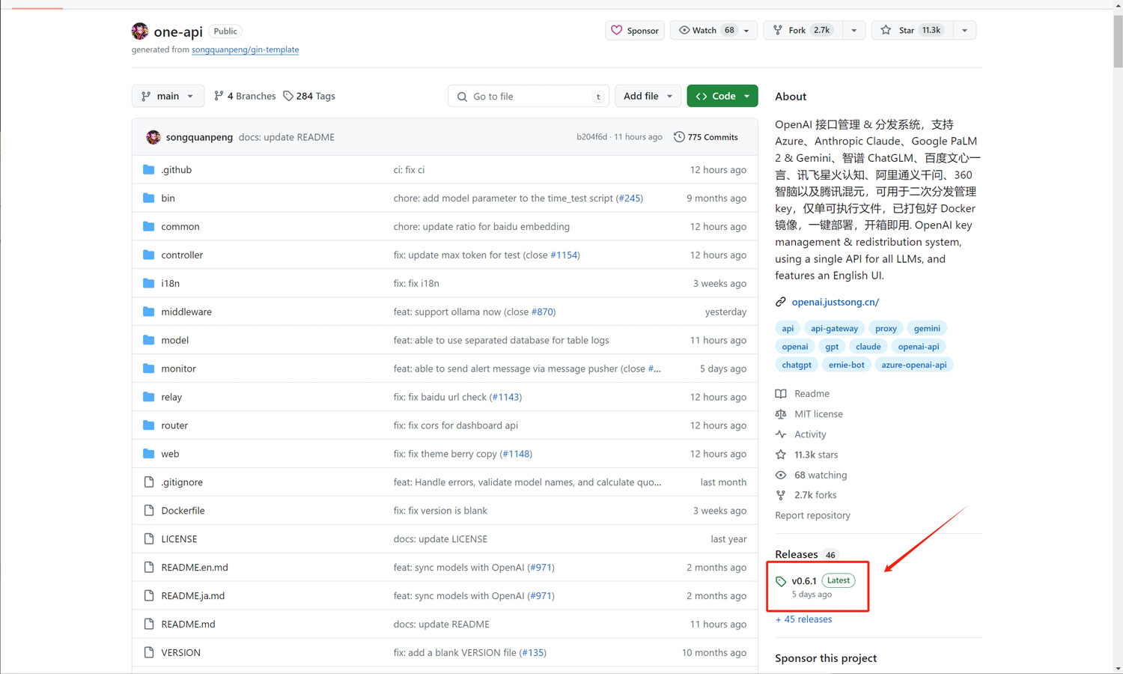The height and width of the screenshot is (674, 1123).
Task: Click the .gitignore file icon
Action: click(x=148, y=482)
